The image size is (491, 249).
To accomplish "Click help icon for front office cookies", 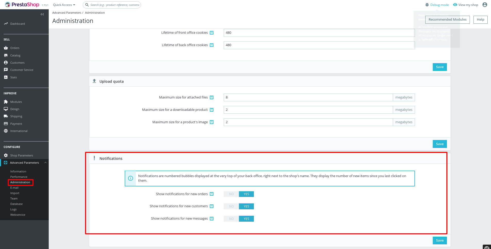I will click(x=212, y=33).
